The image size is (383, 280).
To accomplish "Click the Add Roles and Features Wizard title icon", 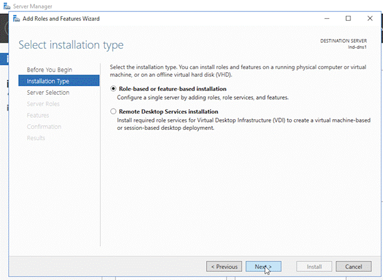I will 16,18.
